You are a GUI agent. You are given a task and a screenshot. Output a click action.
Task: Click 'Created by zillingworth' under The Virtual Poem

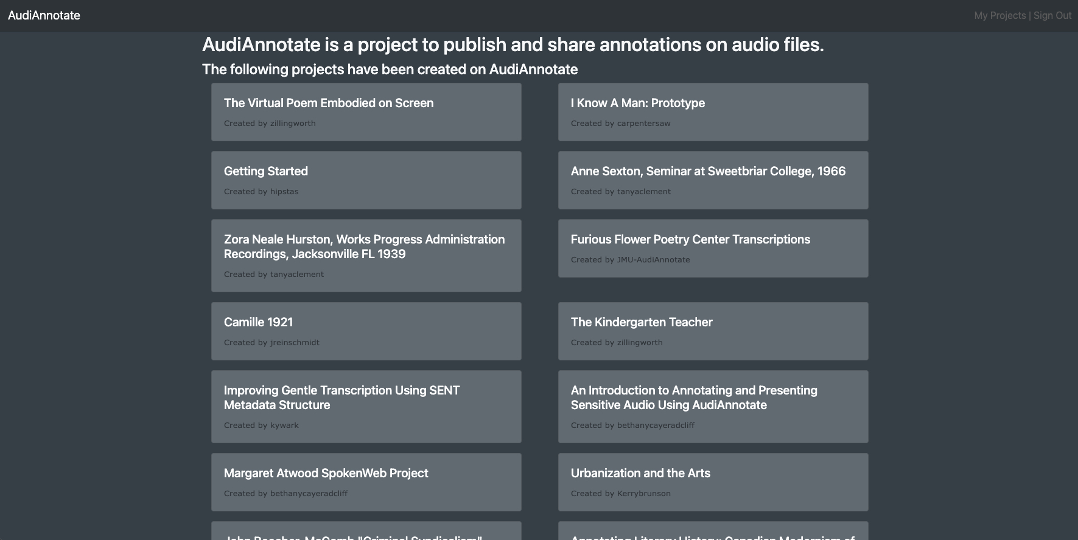(270, 124)
